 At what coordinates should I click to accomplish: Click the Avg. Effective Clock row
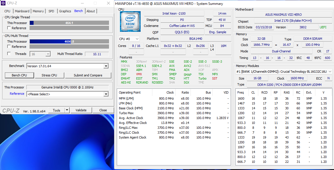(x=174, y=123)
